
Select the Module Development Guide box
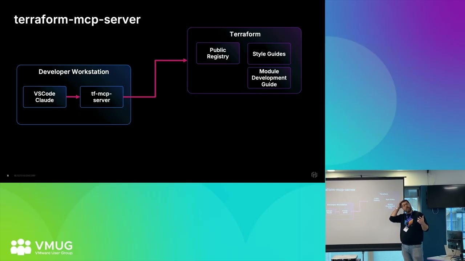click(x=269, y=78)
